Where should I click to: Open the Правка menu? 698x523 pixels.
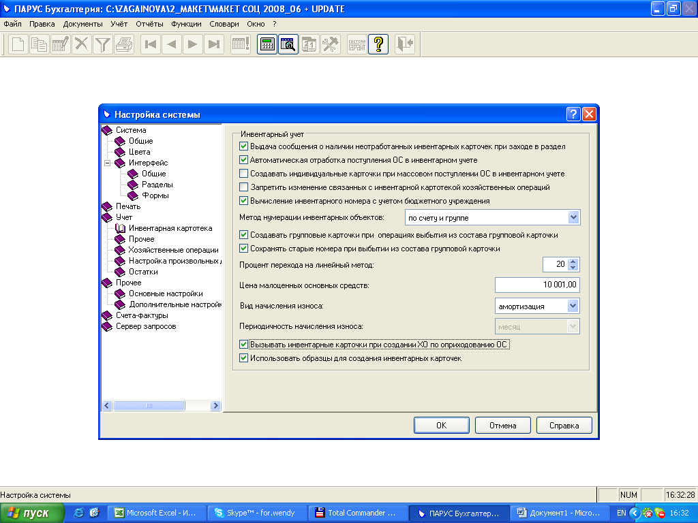[42, 24]
